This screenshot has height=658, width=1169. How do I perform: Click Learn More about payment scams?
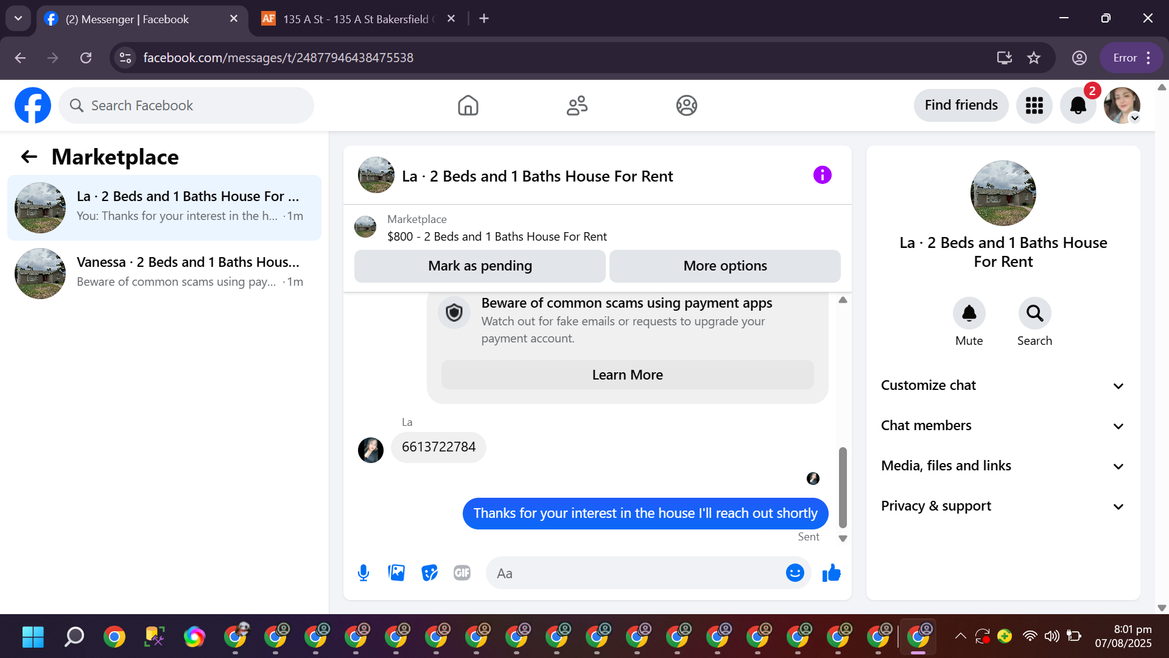[628, 375]
